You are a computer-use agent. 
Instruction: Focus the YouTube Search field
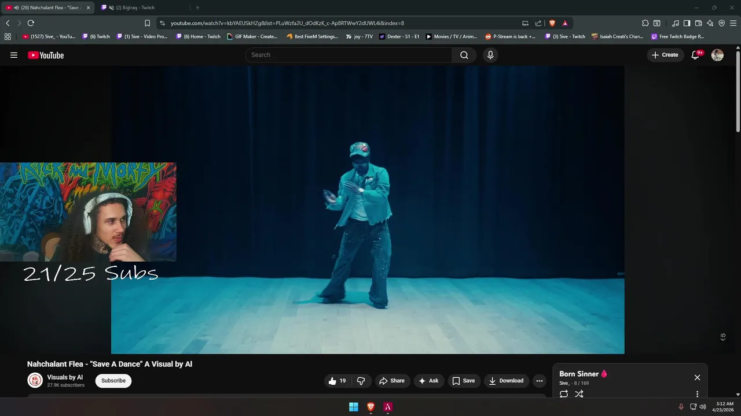click(x=349, y=55)
